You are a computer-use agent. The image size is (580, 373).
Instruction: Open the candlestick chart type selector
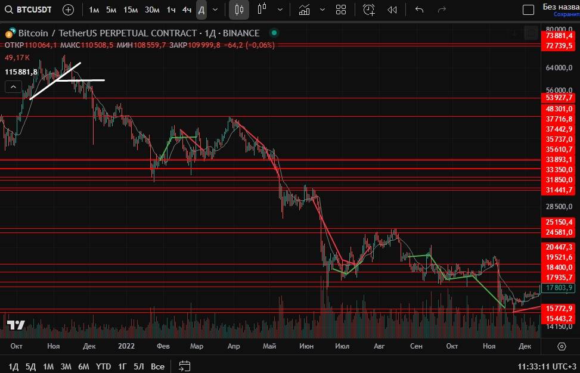coord(239,10)
